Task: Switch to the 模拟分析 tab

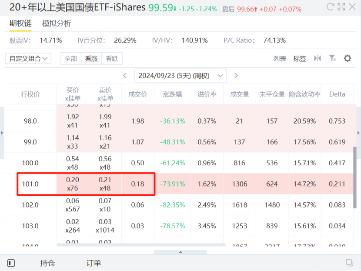Action: tap(57, 23)
